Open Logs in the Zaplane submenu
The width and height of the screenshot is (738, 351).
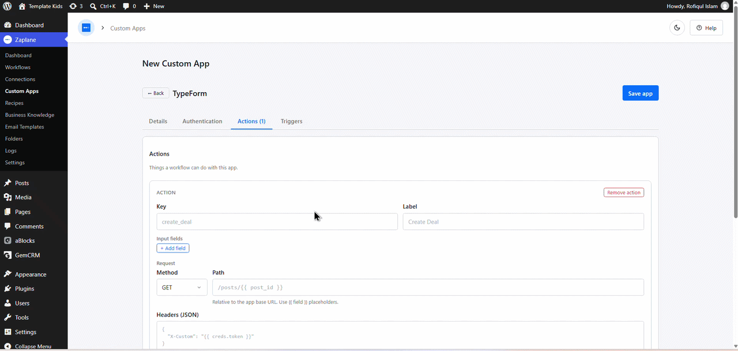(x=11, y=150)
